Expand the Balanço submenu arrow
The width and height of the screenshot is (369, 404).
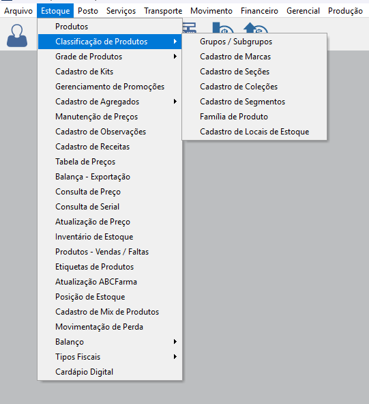point(175,342)
